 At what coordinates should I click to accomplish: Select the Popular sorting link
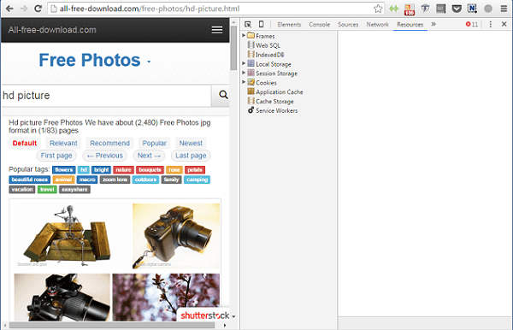point(155,144)
